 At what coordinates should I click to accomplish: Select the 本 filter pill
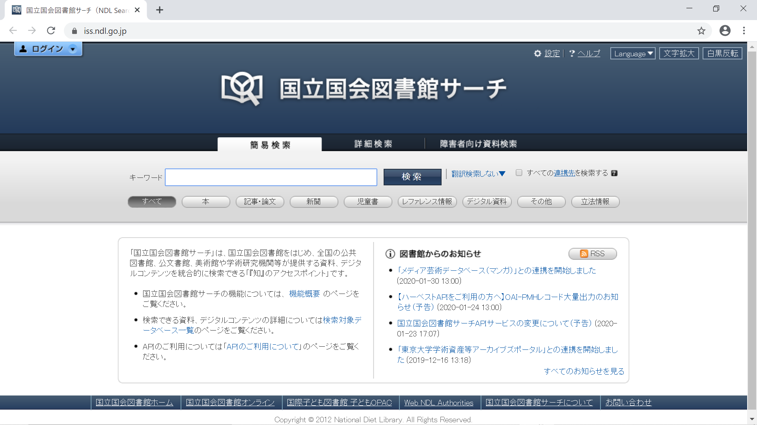[x=206, y=201]
